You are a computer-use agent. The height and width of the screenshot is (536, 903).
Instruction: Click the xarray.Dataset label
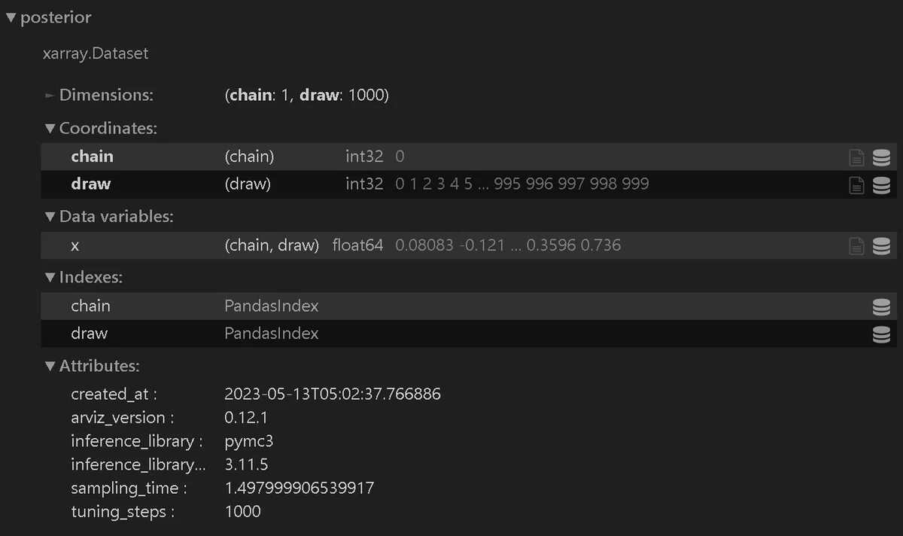[96, 54]
